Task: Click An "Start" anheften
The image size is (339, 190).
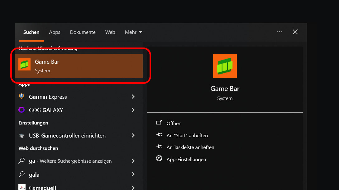Action: 187,135
